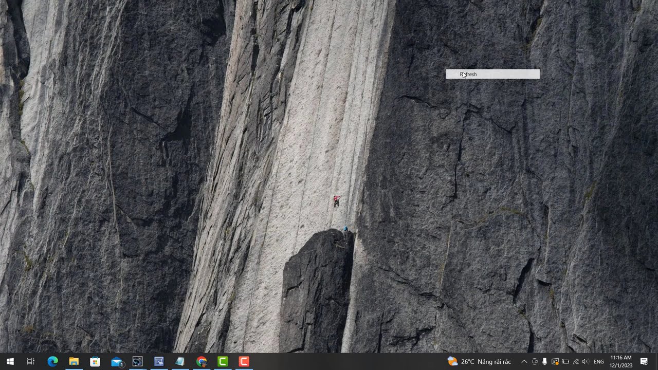Open File Explorer from the taskbar
Viewport: 658px width, 370px height.
74,362
